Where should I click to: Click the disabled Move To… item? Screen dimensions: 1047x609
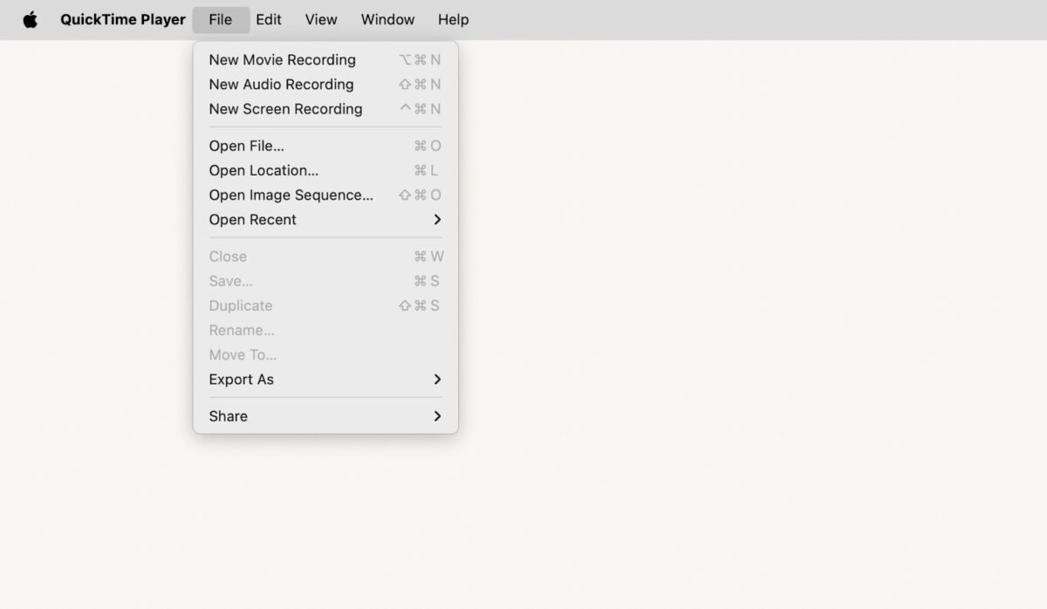325,354
